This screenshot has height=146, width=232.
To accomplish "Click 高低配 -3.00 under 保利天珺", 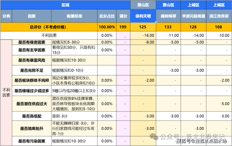I will 143,116.
